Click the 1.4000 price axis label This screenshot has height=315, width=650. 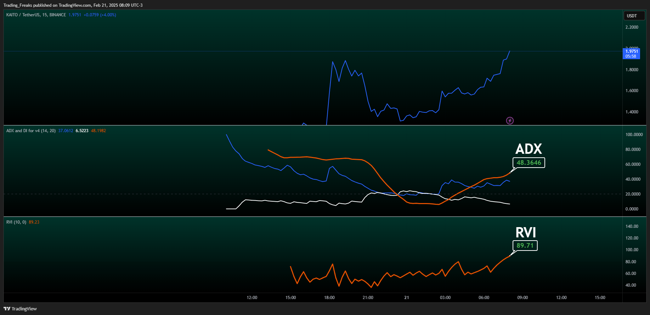click(632, 112)
